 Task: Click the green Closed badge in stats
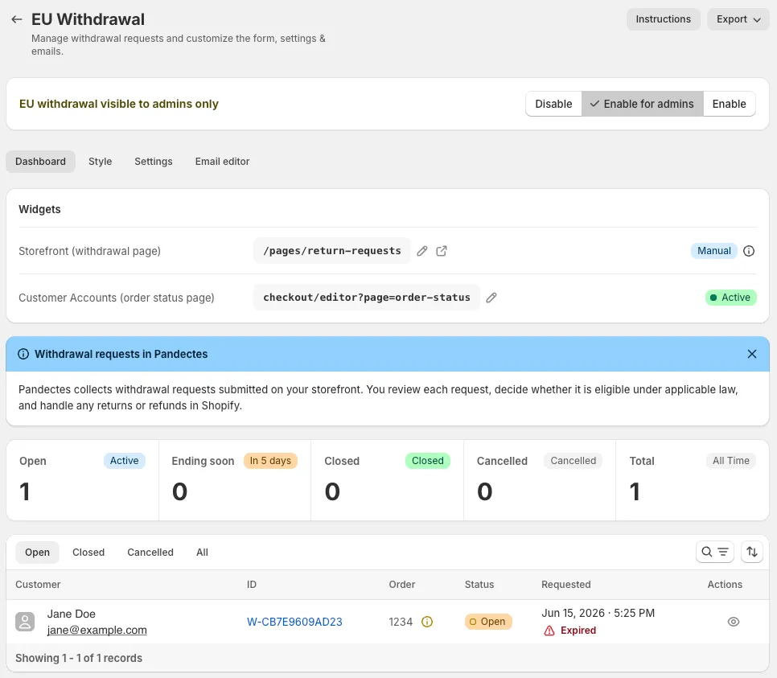click(x=428, y=461)
